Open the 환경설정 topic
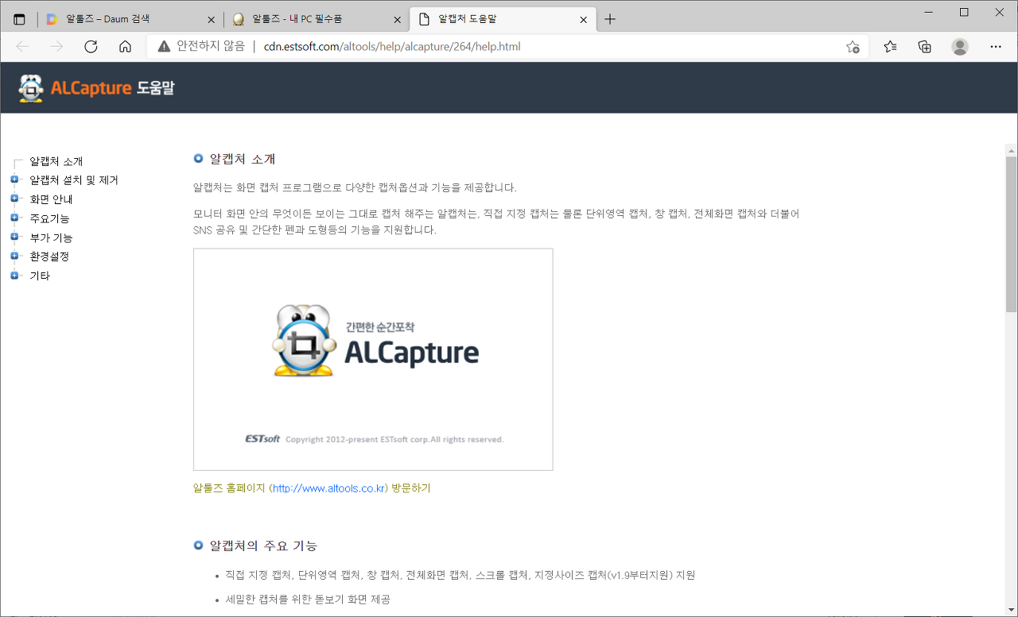The height and width of the screenshot is (617, 1018). (x=49, y=256)
